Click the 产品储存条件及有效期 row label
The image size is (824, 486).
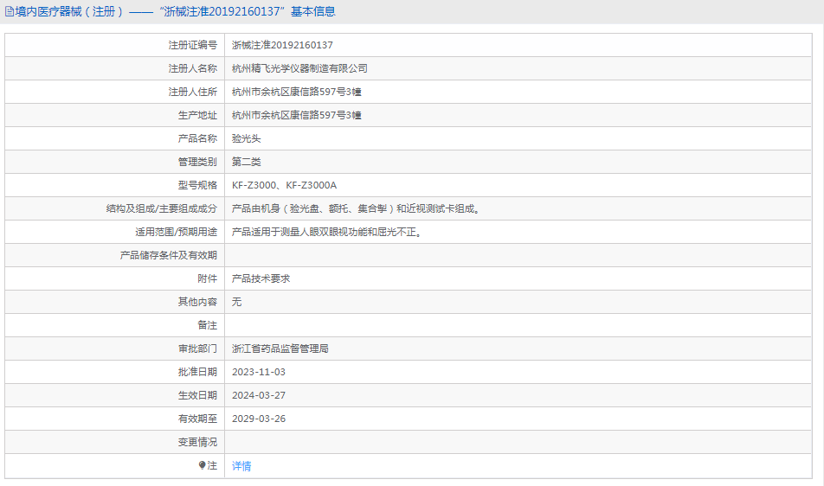(168, 255)
